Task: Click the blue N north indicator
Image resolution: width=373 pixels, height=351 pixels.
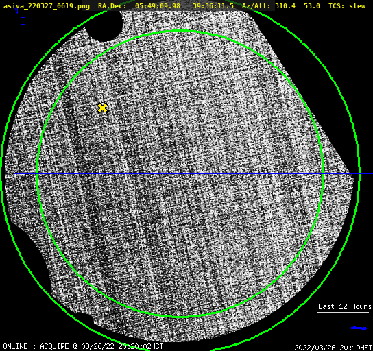Action: [x=16, y=11]
